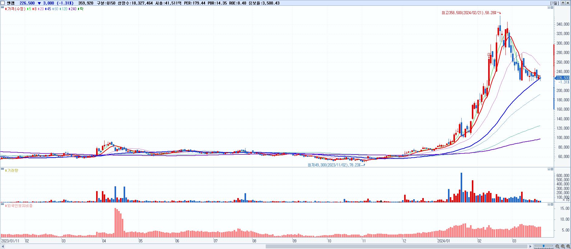Select the 8-day moving average legend
This screenshot has height=249, width=571.
[34, 9]
